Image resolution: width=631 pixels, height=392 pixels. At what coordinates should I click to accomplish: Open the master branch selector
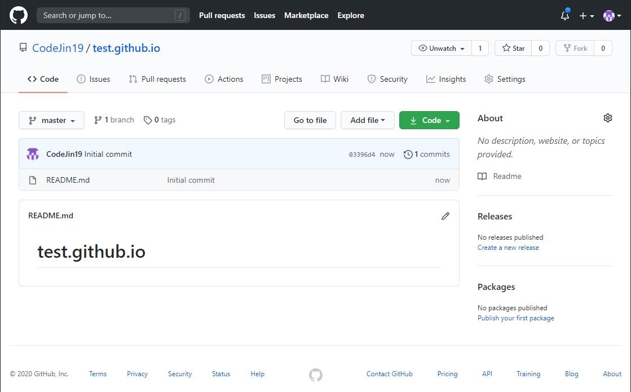51,120
